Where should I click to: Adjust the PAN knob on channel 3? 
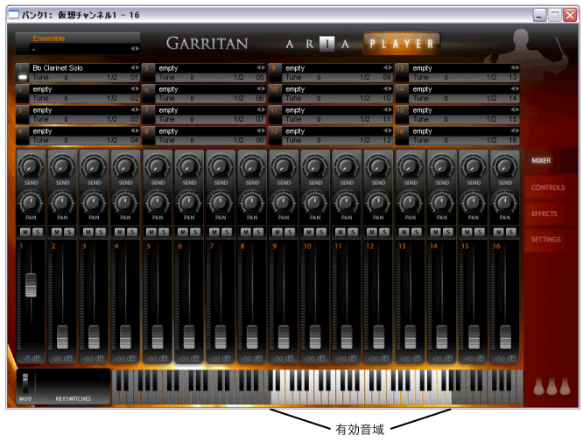click(x=94, y=202)
